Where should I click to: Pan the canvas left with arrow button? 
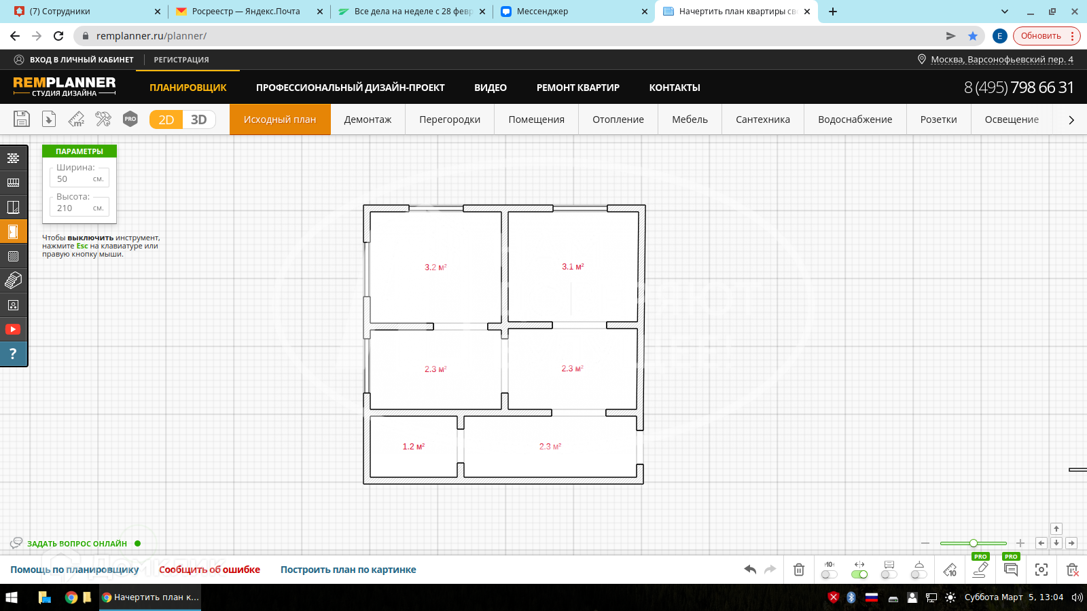1041,543
